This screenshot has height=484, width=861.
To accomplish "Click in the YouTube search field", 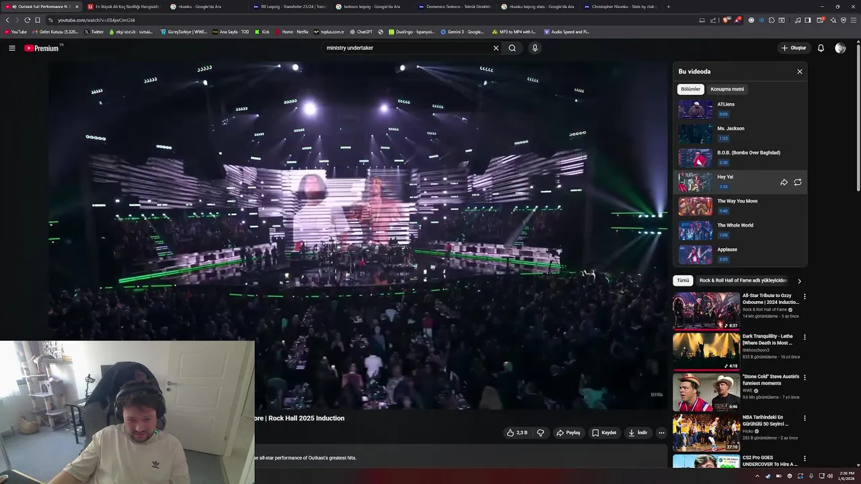I will (407, 48).
